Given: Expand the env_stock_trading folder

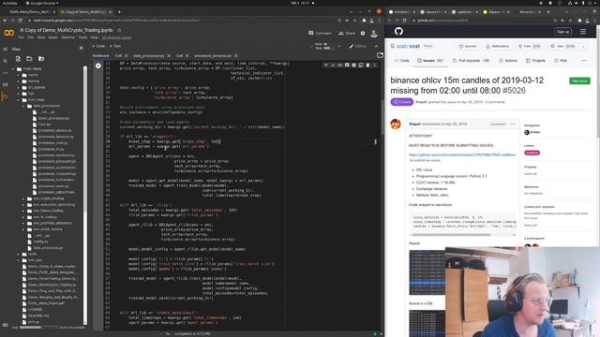Looking at the screenshot, I should point(23,229).
